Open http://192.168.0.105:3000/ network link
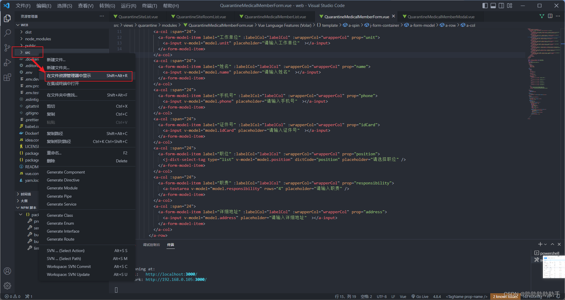This screenshot has width=565, height=300. [176, 279]
